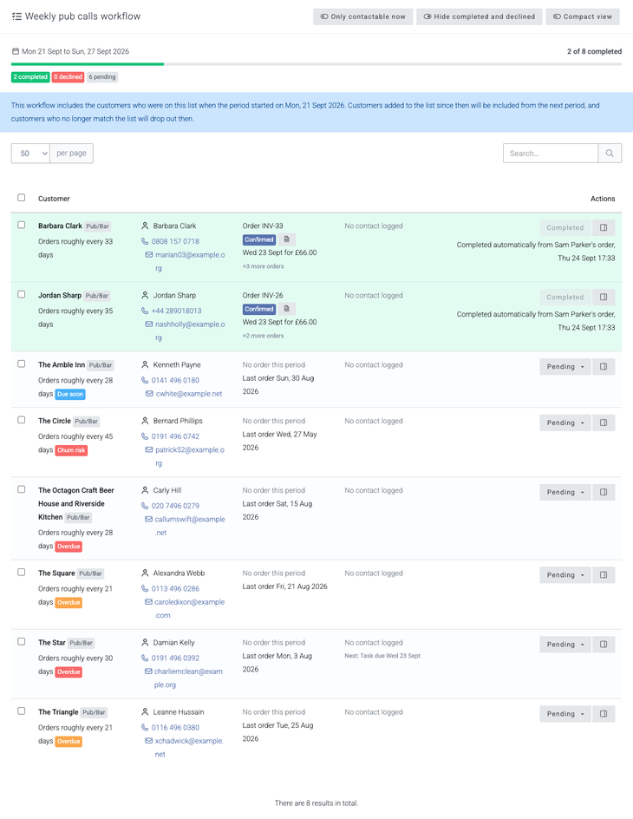This screenshot has width=633, height=819.
Task: Open Pending status dropdown for The Amble Inn
Action: point(565,367)
